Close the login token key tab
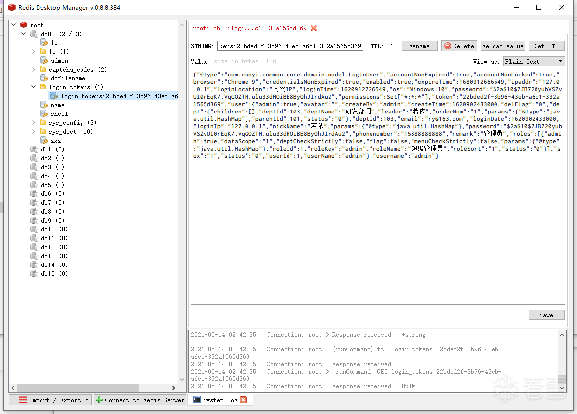This screenshot has height=414, width=577. (314, 28)
